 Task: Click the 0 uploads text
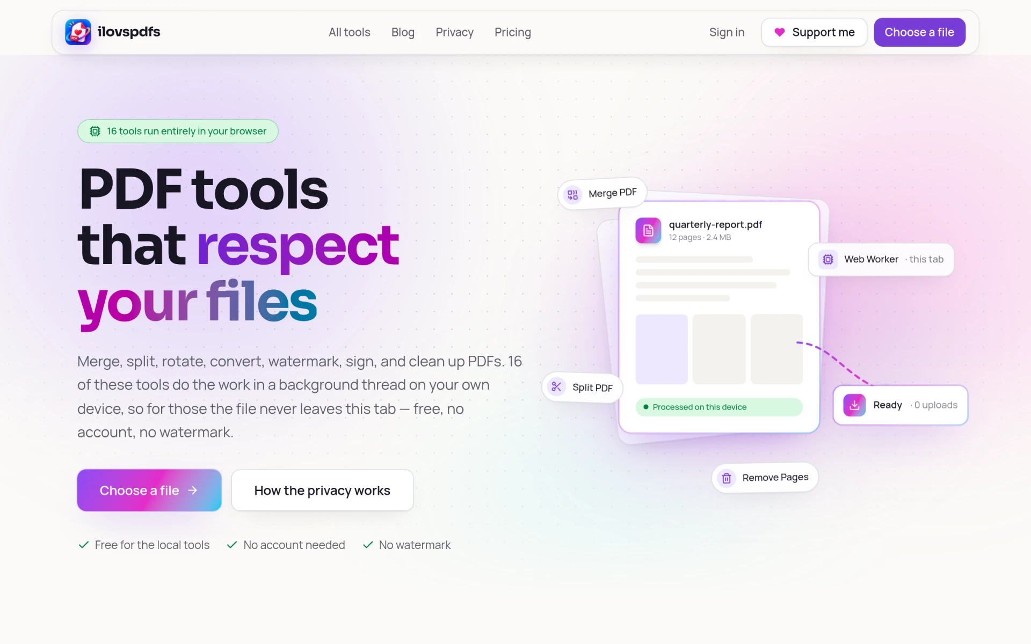(x=935, y=405)
